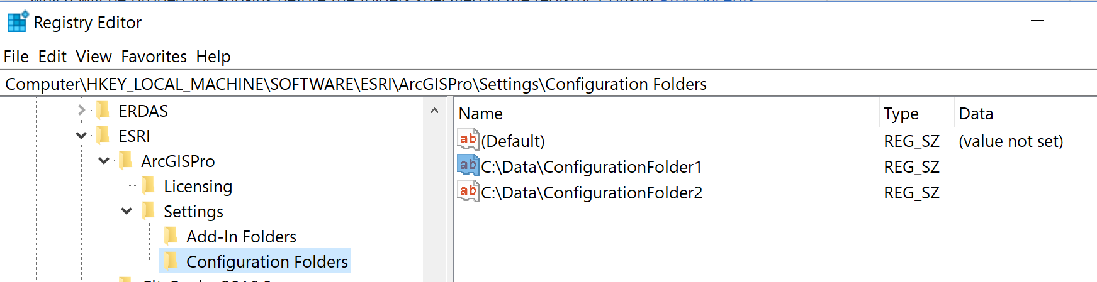1097x282 pixels.
Task: Click the tree pane scroll up arrow
Action: coord(434,111)
